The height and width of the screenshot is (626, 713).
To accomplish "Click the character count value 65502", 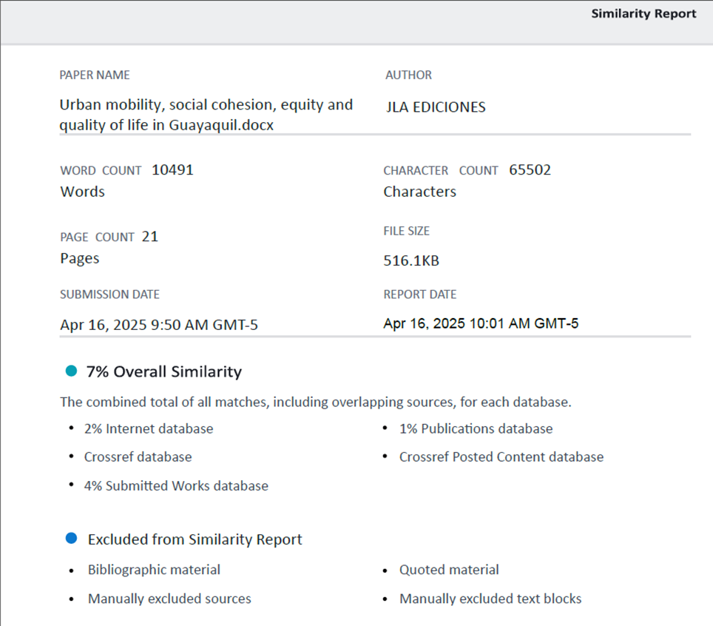I will (x=530, y=169).
